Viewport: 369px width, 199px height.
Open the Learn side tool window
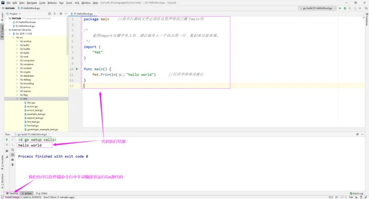coord(2,17)
